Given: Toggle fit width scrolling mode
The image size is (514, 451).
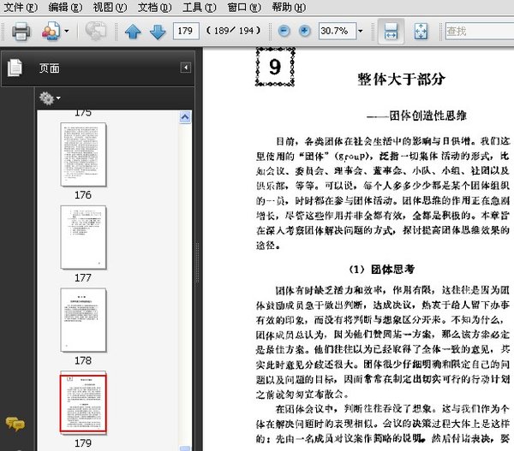Looking at the screenshot, I should [390, 32].
